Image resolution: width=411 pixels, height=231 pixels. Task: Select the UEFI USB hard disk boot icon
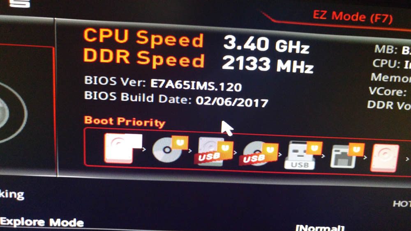214,152
